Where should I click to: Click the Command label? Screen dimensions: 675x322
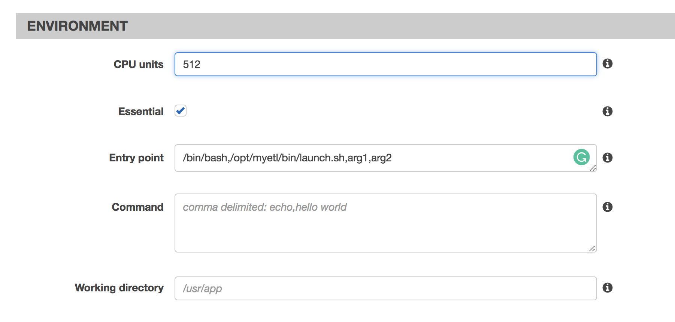[x=137, y=207]
